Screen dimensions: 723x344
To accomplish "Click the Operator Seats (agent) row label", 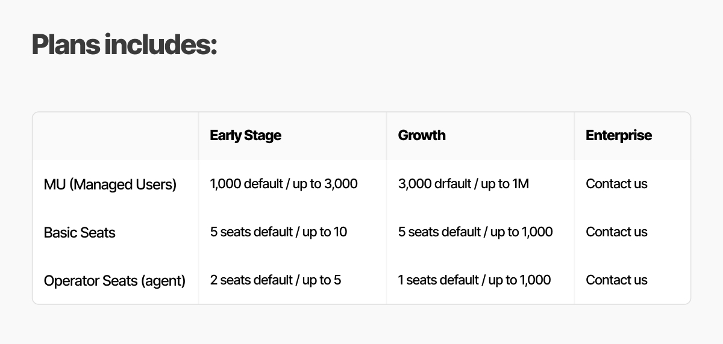I will pyautogui.click(x=114, y=280).
